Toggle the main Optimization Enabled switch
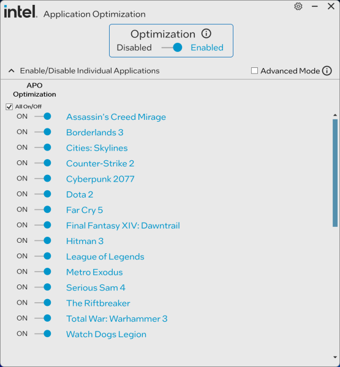This screenshot has height=367, width=340. [172, 48]
